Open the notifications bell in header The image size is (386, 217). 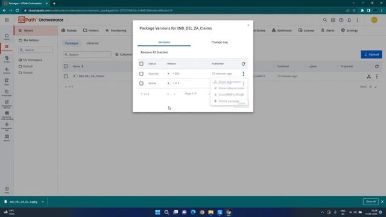[349, 20]
